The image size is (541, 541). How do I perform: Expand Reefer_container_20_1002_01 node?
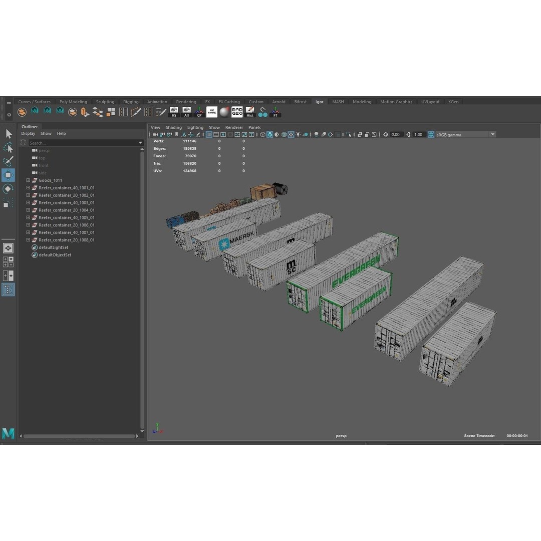(x=28, y=195)
